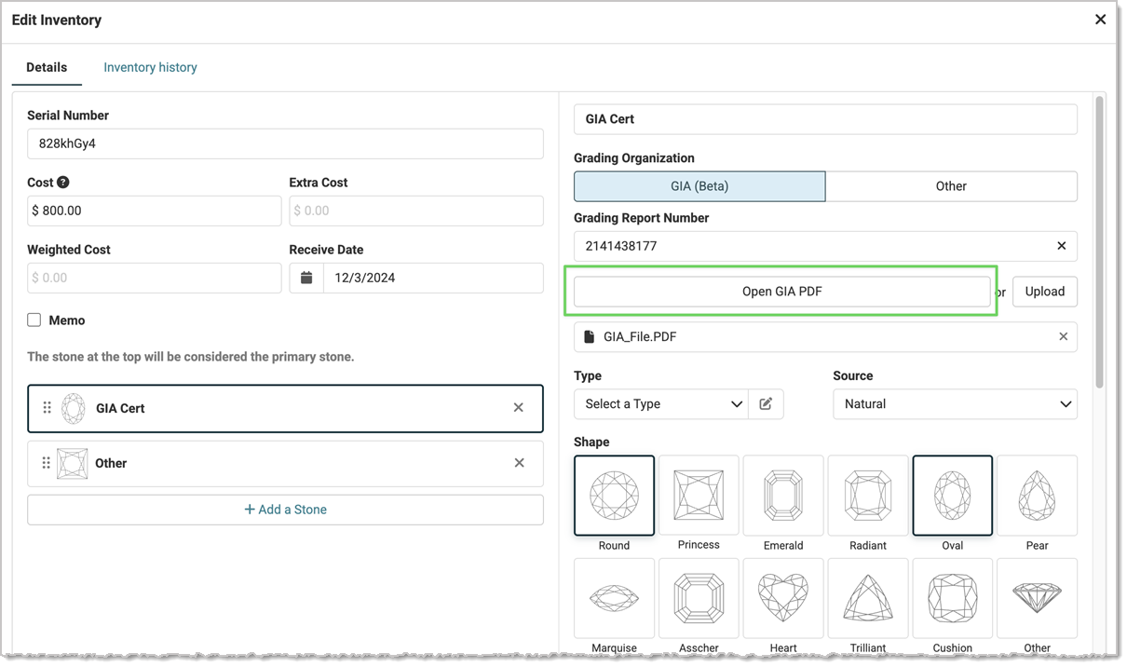
Task: Select the Other stone row
Action: coord(285,463)
